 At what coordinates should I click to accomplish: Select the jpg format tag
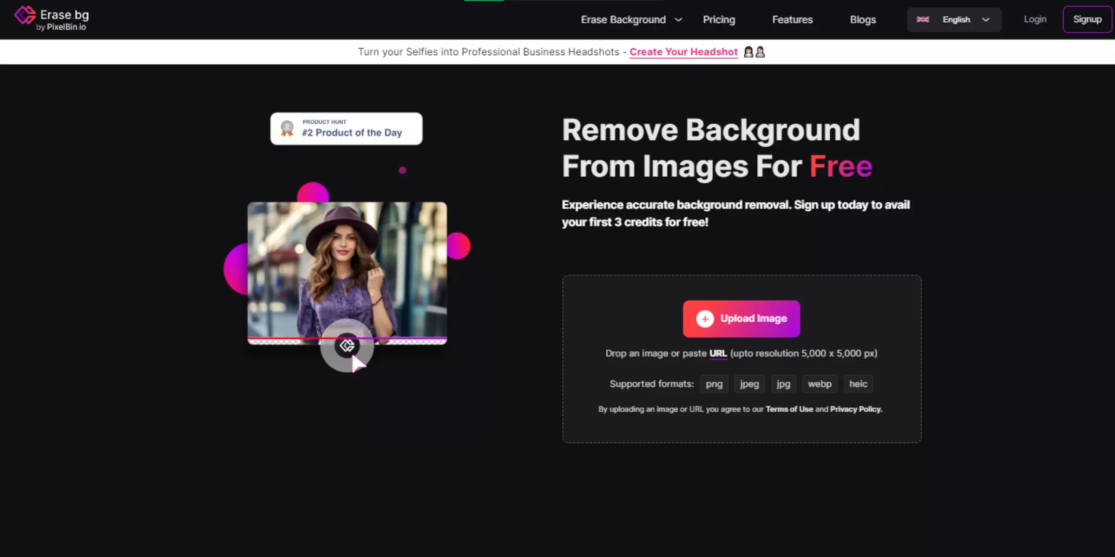(x=783, y=384)
